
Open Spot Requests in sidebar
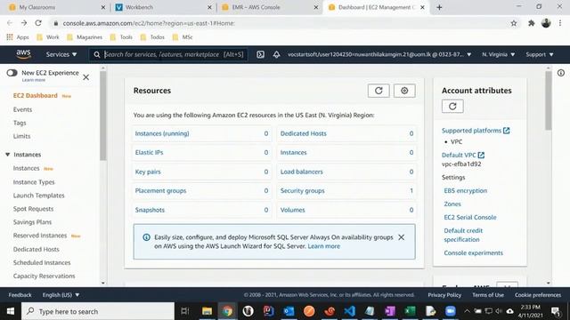click(x=33, y=209)
